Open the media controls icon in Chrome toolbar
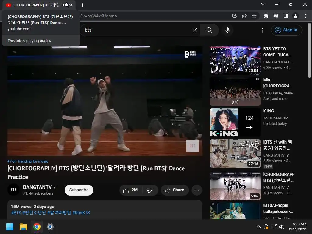312x234 pixels. (276, 16)
